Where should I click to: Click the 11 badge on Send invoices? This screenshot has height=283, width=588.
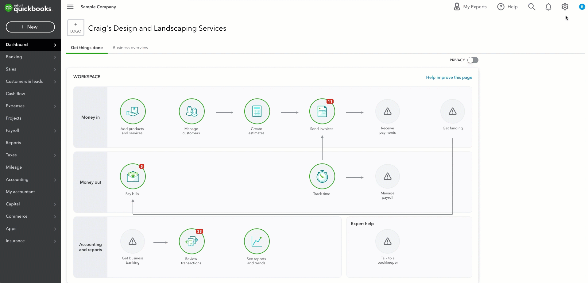click(x=330, y=101)
